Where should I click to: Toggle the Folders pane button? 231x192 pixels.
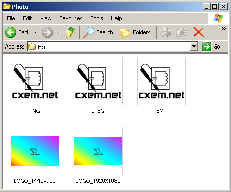[x=135, y=32]
